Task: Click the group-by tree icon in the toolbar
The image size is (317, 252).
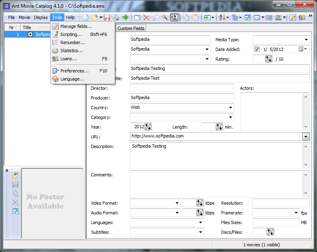Action: pyautogui.click(x=235, y=17)
